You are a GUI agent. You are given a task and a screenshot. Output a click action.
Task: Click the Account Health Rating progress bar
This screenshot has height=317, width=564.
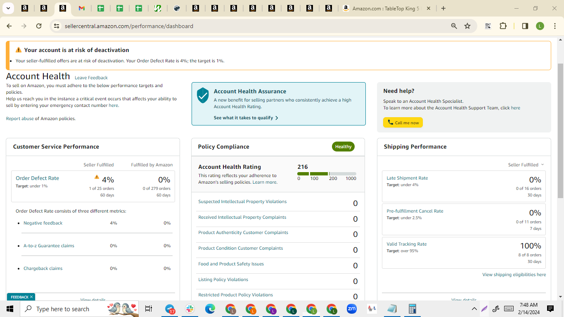coord(327,174)
